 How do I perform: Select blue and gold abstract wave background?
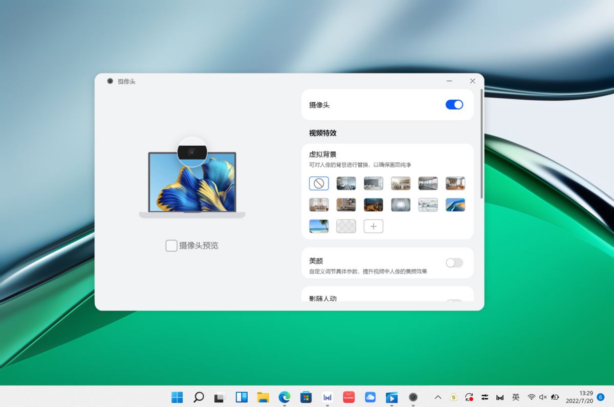point(455,205)
